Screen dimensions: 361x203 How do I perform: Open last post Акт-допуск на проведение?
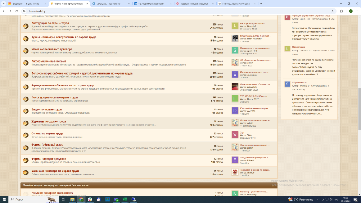(255, 158)
